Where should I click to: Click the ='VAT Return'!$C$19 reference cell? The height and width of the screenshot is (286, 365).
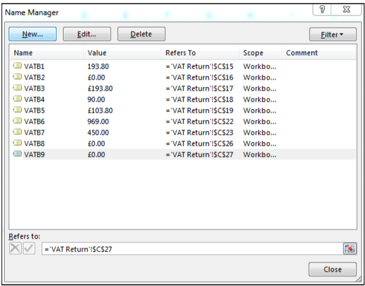pos(200,110)
